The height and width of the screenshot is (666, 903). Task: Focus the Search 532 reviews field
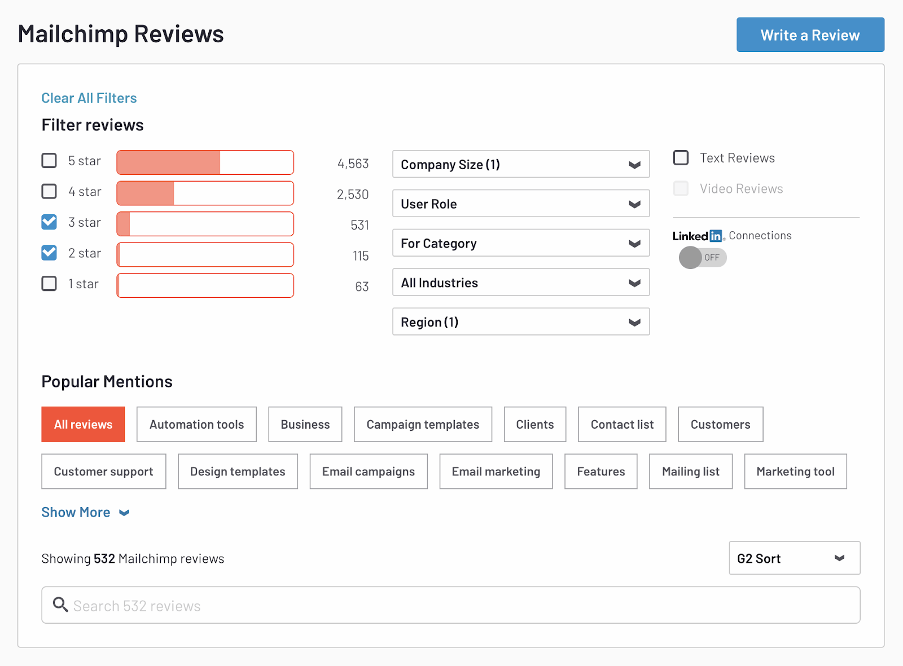(451, 605)
